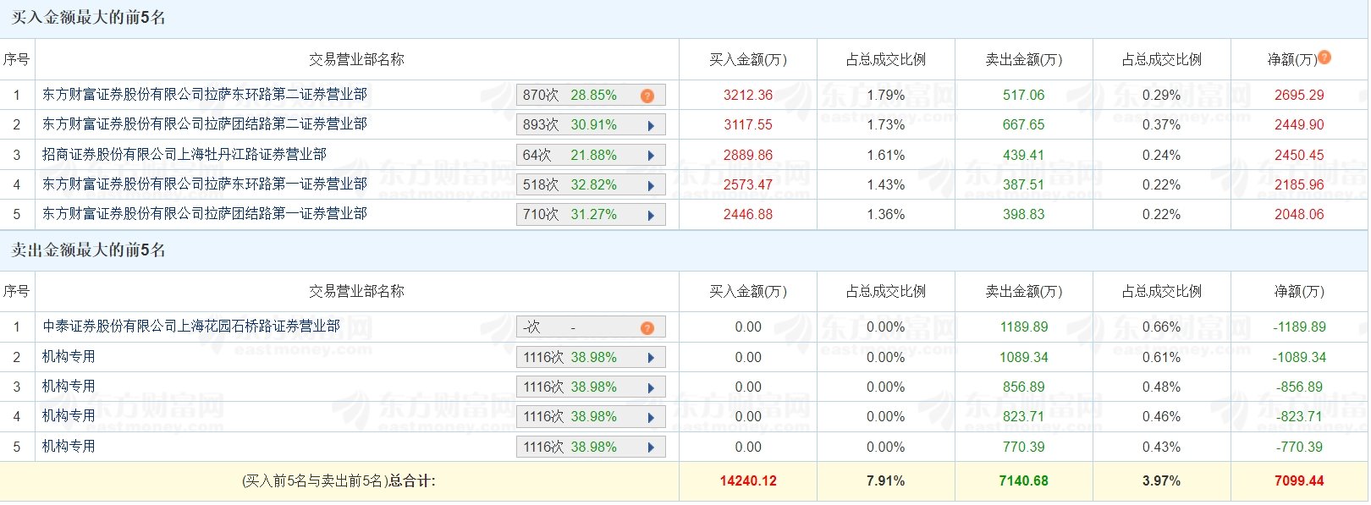Screen dimensions: 1371x505
Task: Open 中泰证券上海花园石桥路证券营业部 link
Action: click(x=191, y=327)
